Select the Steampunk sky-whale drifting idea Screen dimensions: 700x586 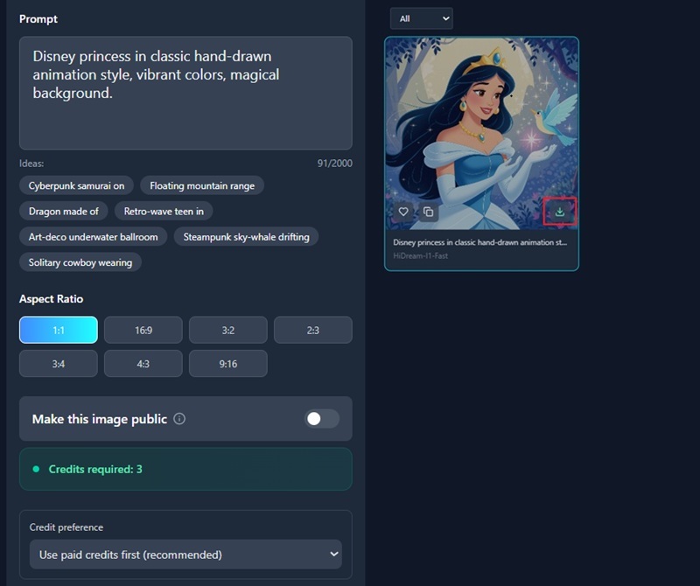point(247,236)
